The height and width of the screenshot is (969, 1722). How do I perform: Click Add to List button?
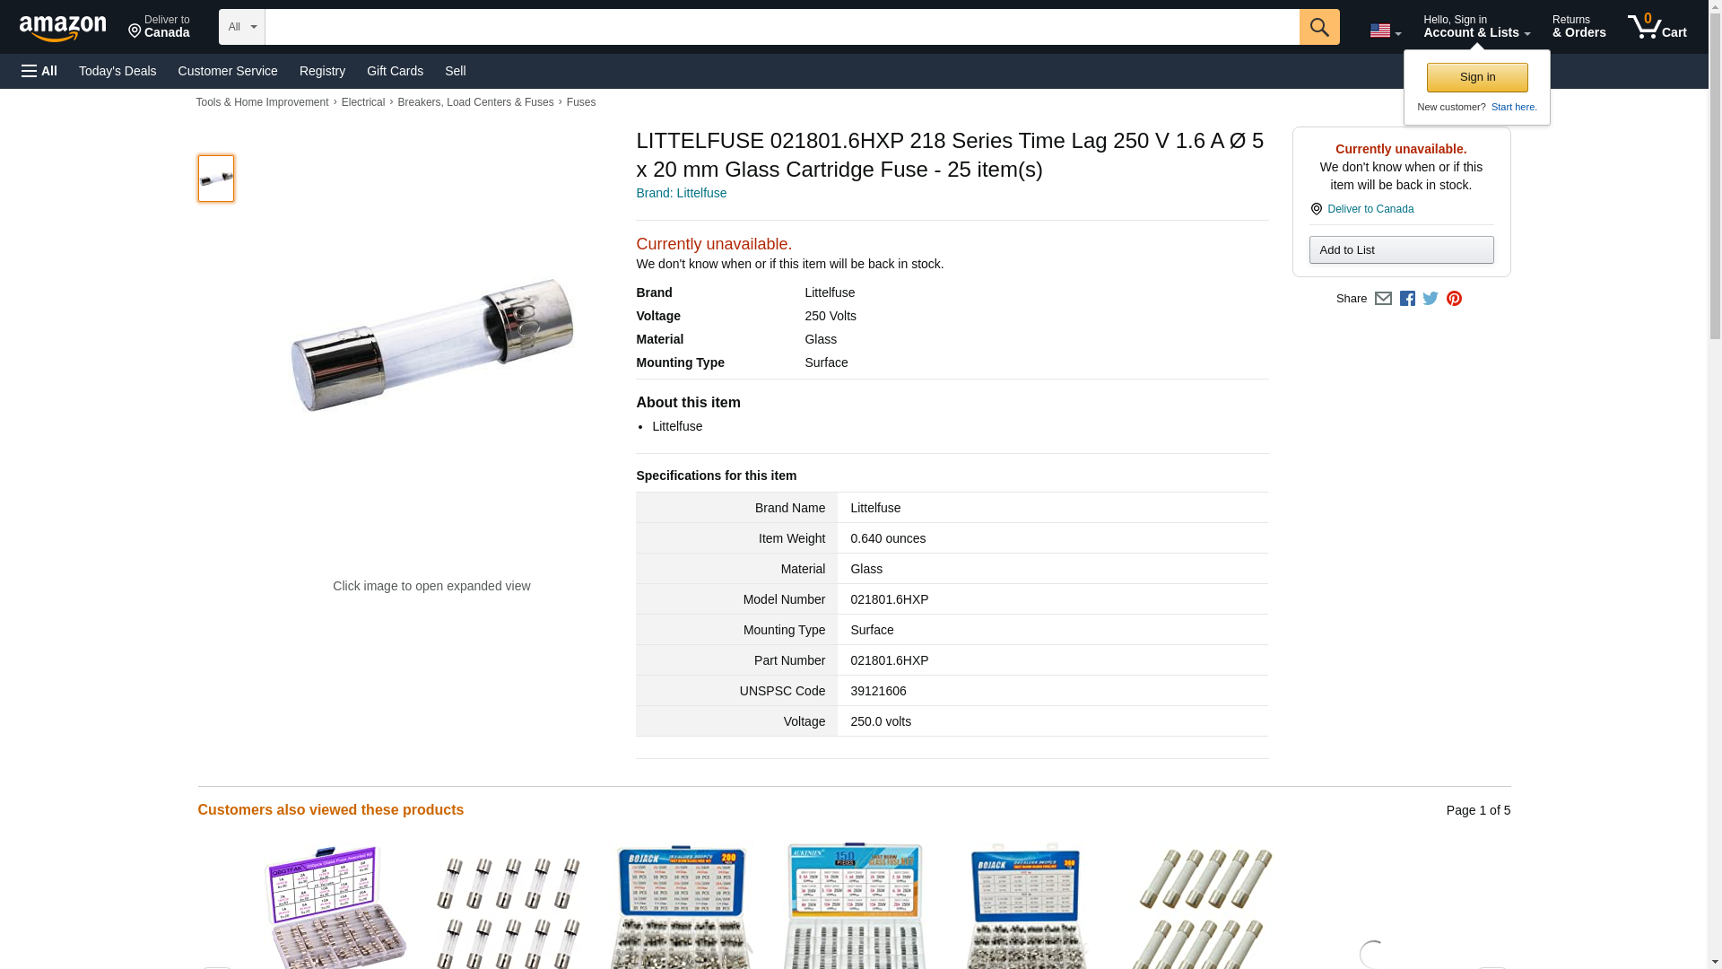(1401, 249)
